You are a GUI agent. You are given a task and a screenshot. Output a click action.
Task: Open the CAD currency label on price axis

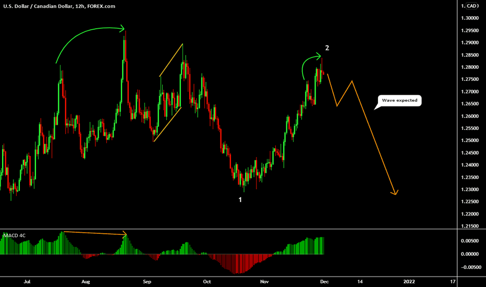(472, 6)
